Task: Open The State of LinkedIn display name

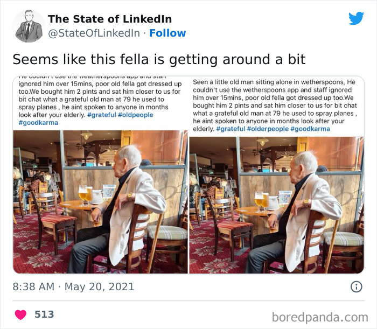Action: (x=109, y=19)
